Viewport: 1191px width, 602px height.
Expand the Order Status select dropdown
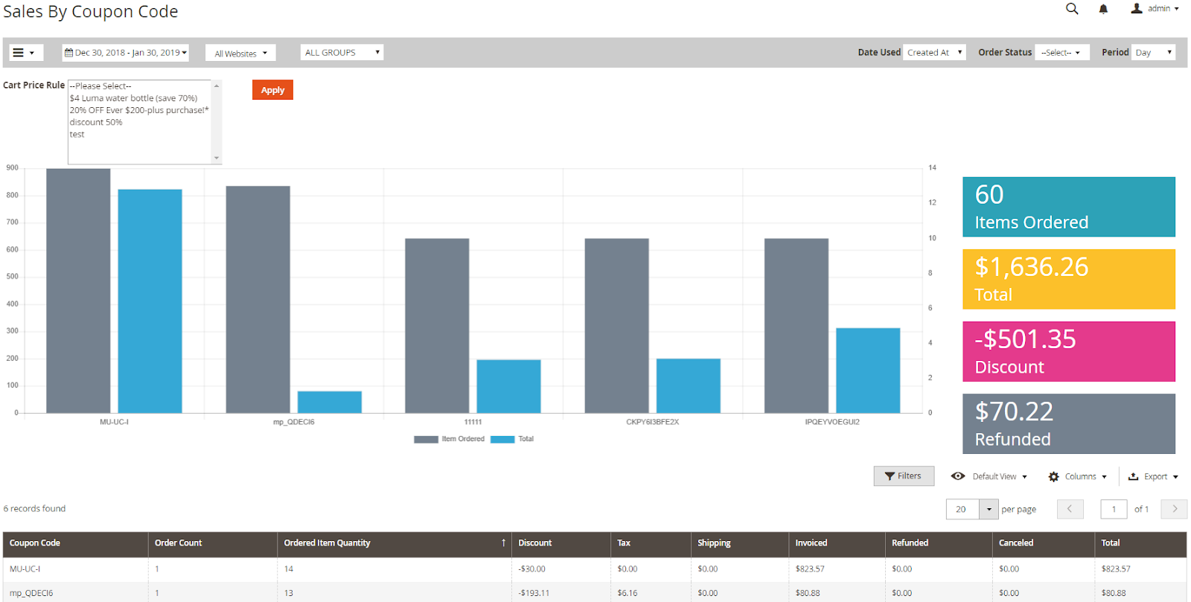[x=1061, y=53]
